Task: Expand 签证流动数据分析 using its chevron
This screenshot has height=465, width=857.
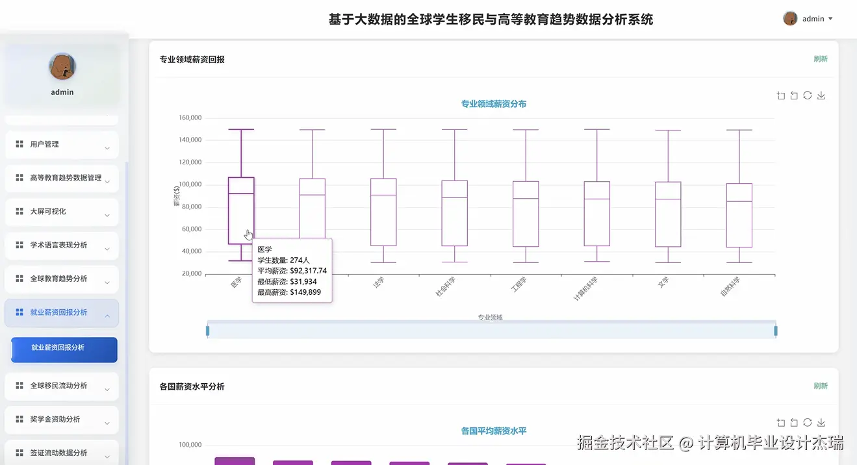Action: coord(107,457)
